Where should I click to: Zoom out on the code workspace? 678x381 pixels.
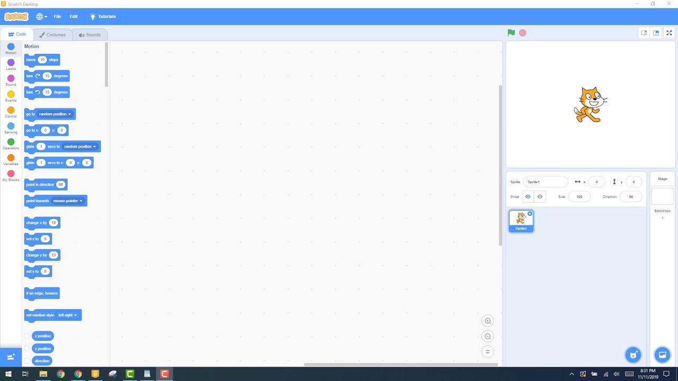click(x=488, y=337)
